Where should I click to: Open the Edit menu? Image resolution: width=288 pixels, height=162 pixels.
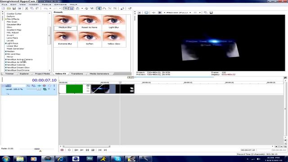(x=13, y=4)
